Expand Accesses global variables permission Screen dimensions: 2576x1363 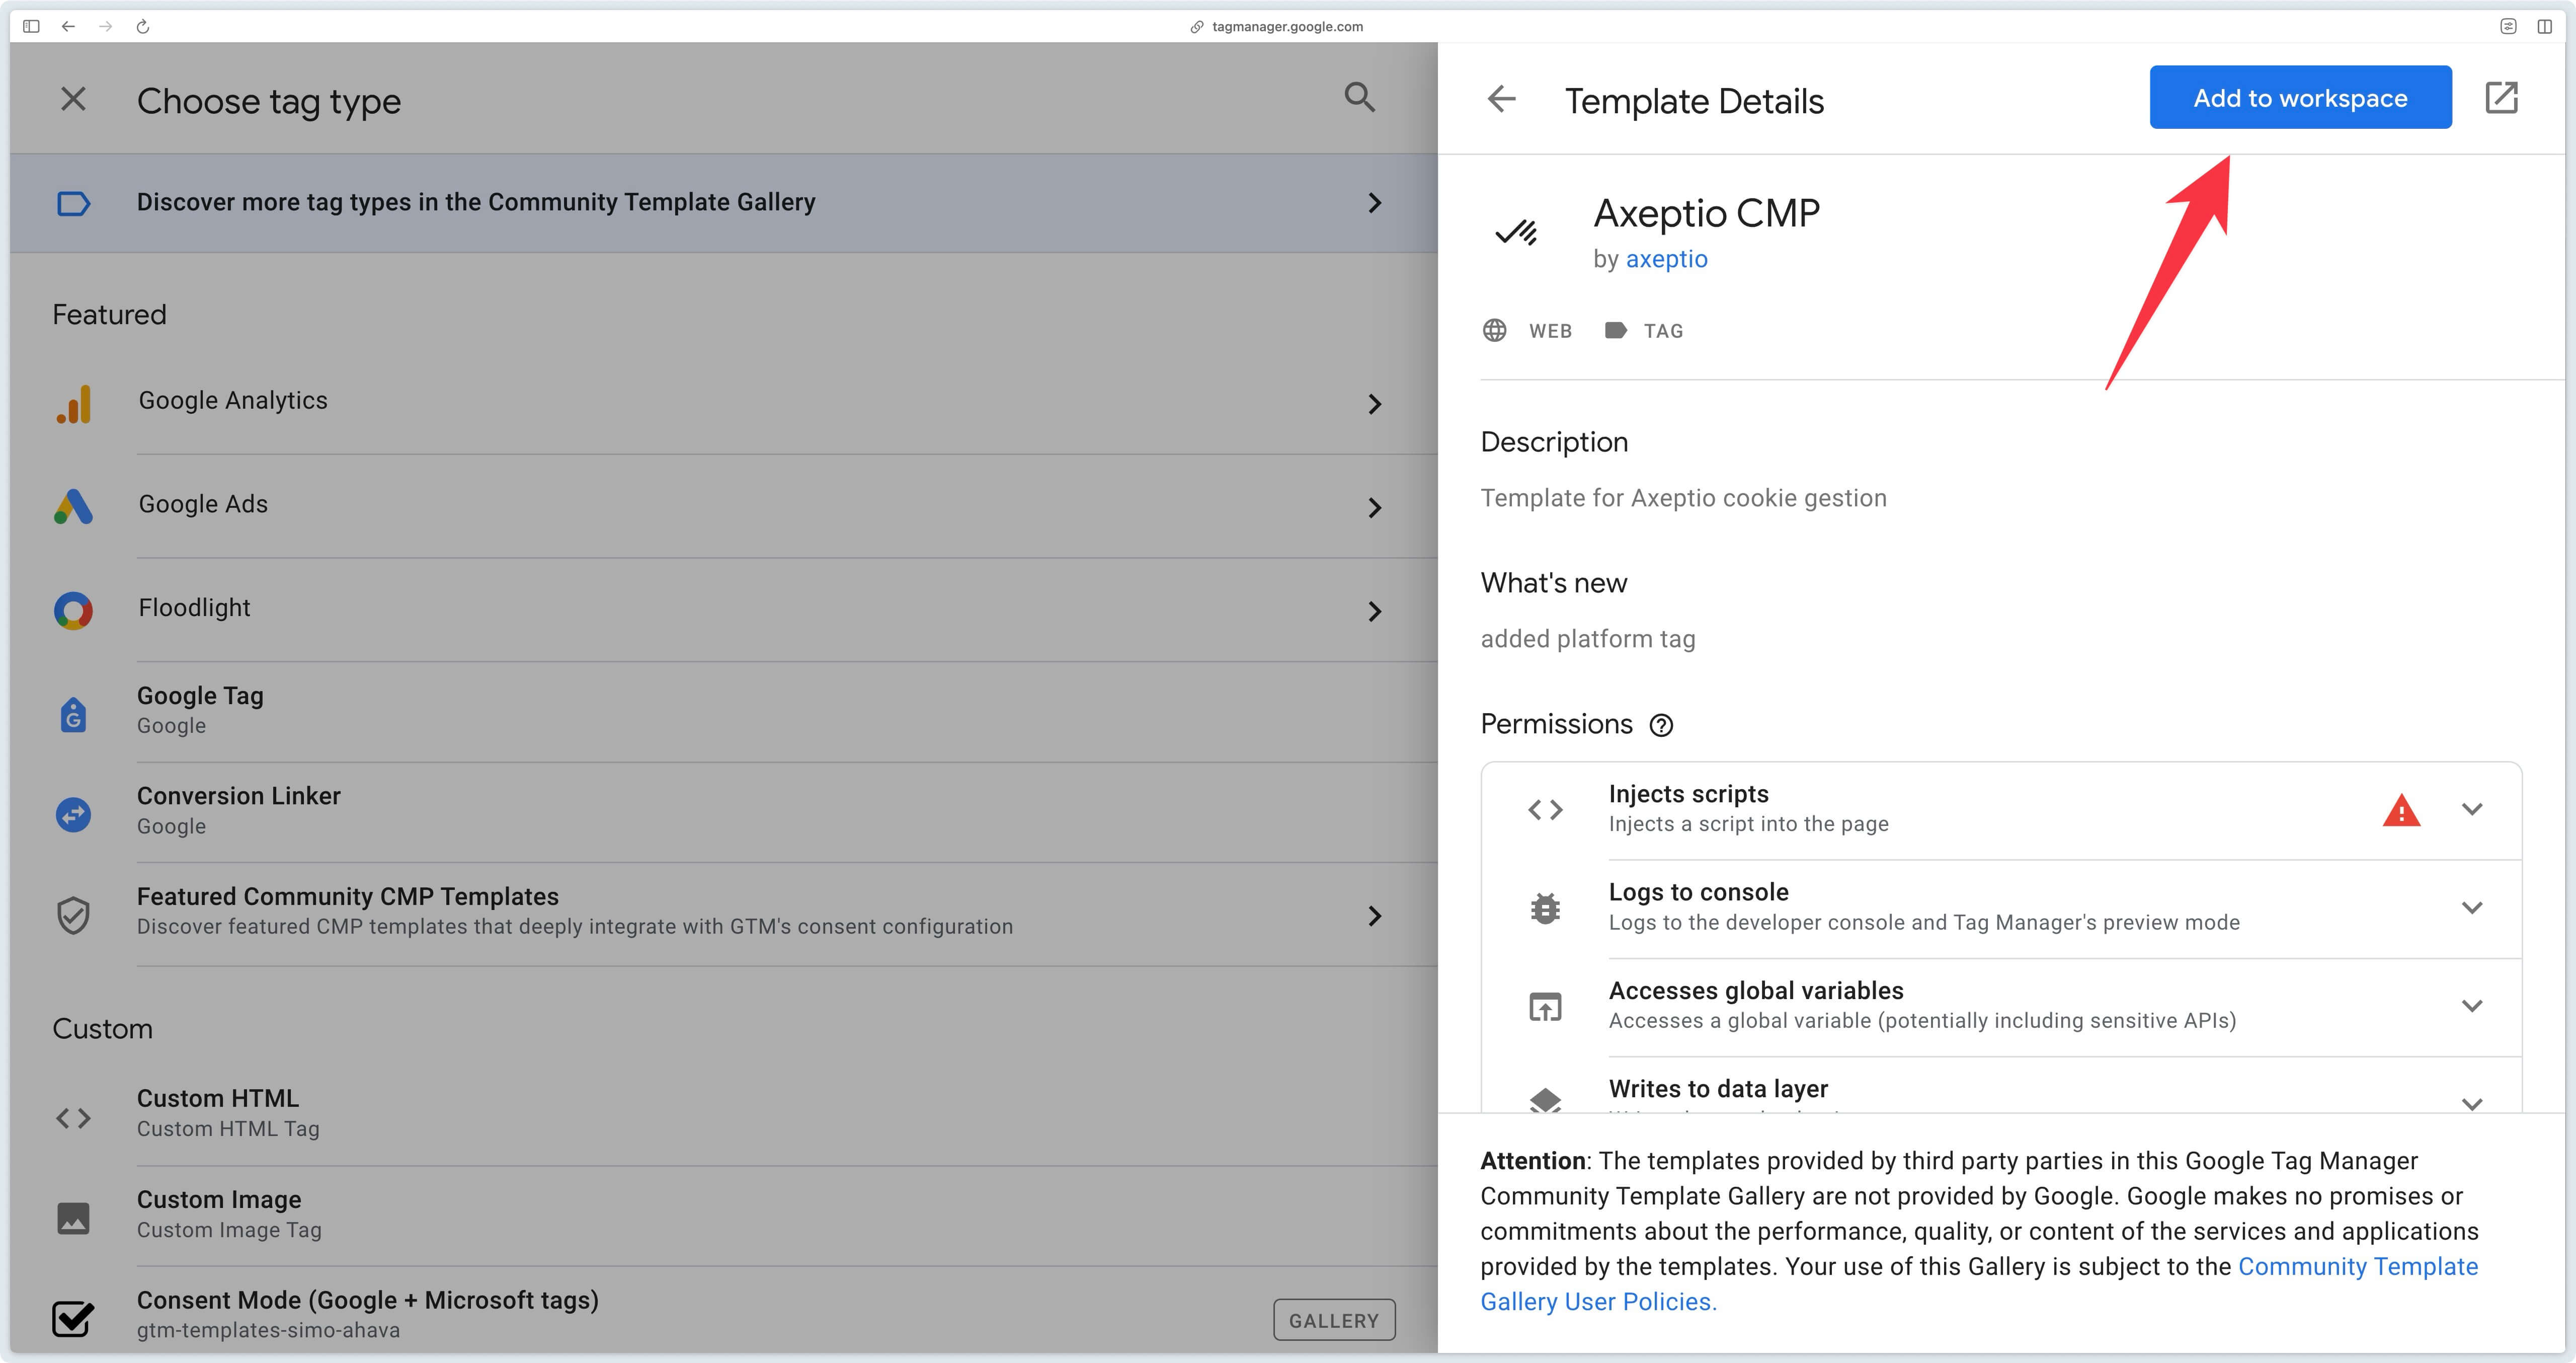point(2472,1006)
